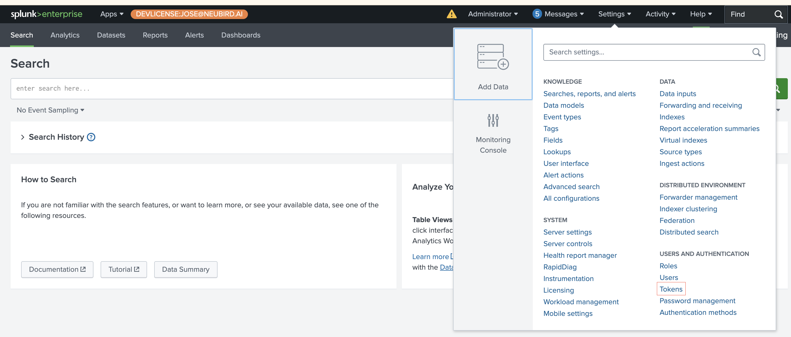Click the Tutorial button
Screen dimensions: 791x337
[x=124, y=269]
